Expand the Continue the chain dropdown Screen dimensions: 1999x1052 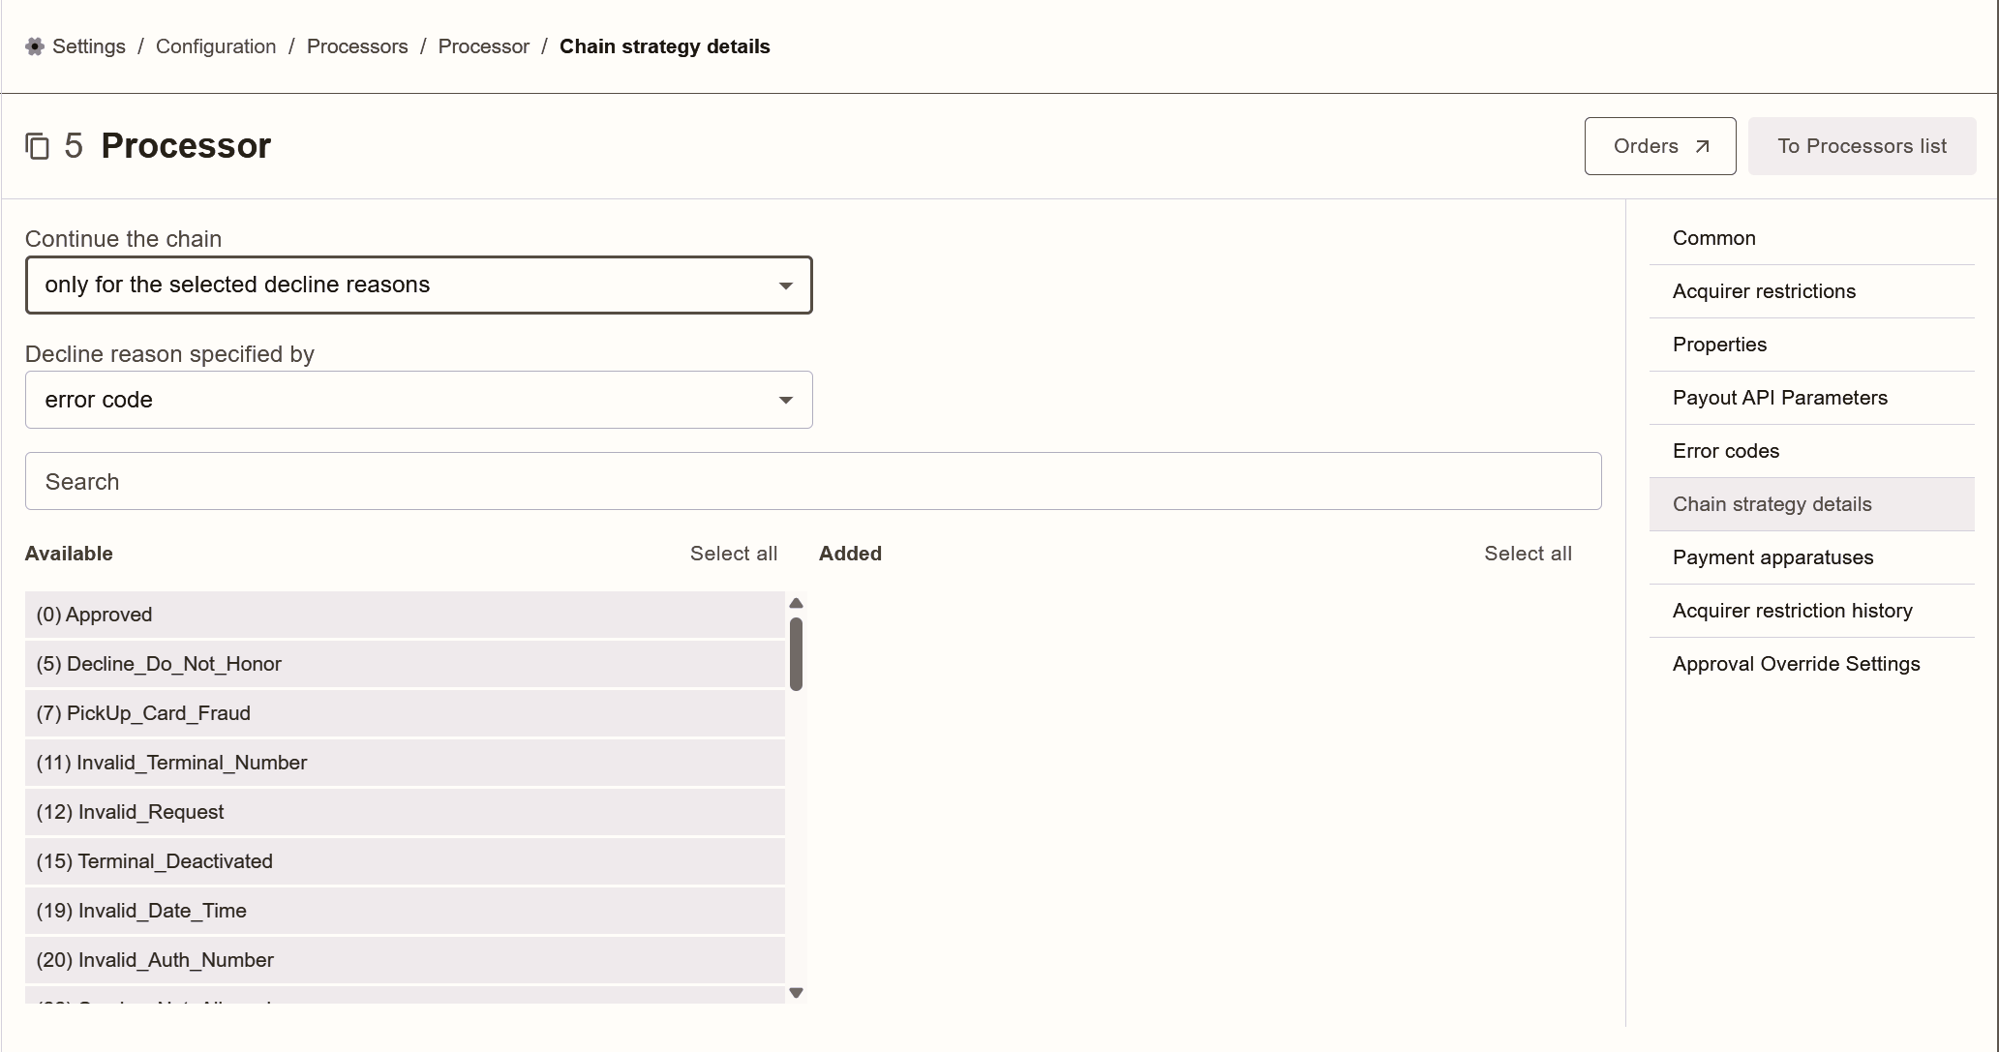(x=418, y=286)
